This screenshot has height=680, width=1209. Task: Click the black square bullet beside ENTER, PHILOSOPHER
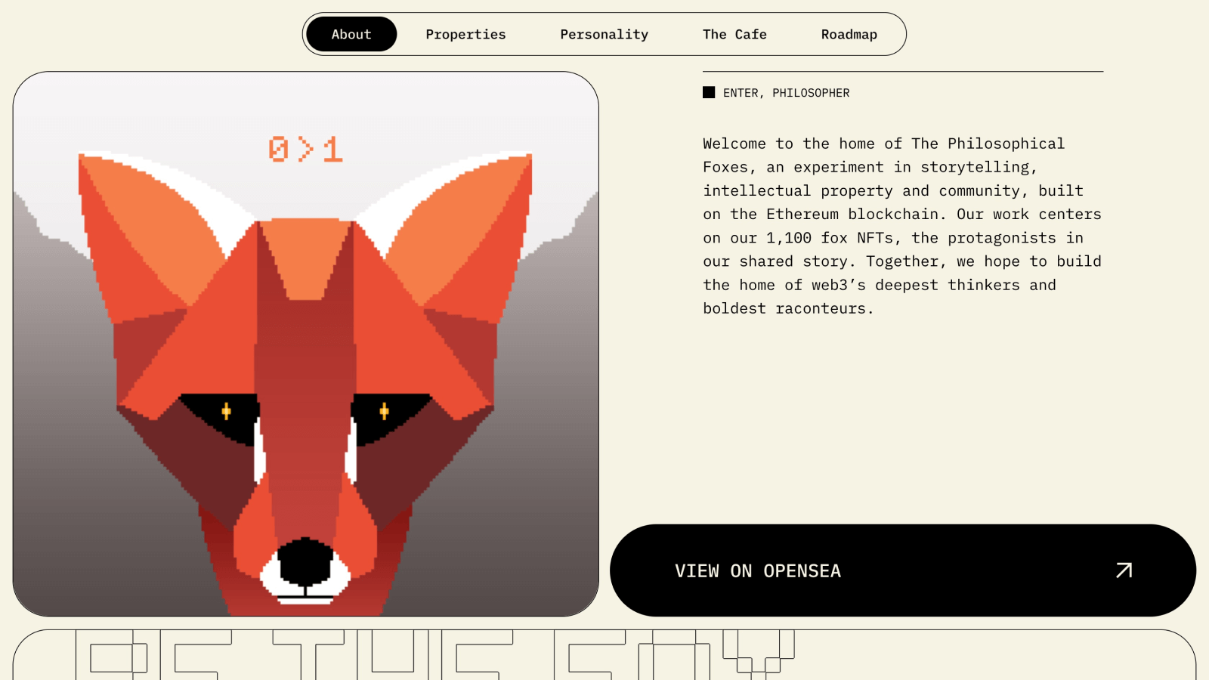pos(709,92)
